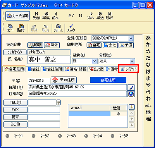Switch to the 会社 tab
Viewport: 155px width, 148px height.
click(33, 69)
